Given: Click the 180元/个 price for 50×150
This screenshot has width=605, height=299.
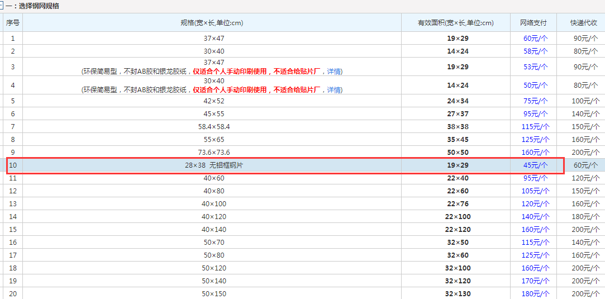Looking at the screenshot, I should [535, 294].
